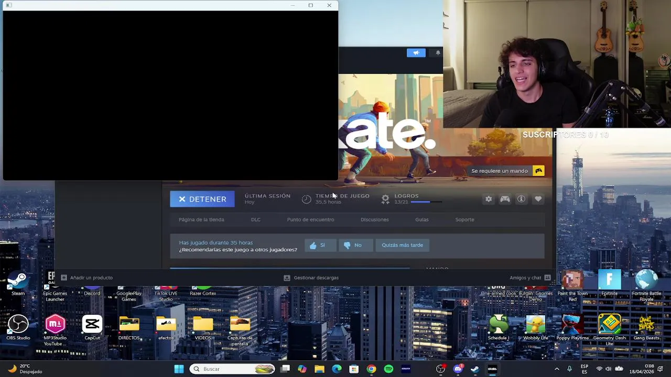
Task: Click the Steam announcements megaphone icon
Action: coord(416,53)
